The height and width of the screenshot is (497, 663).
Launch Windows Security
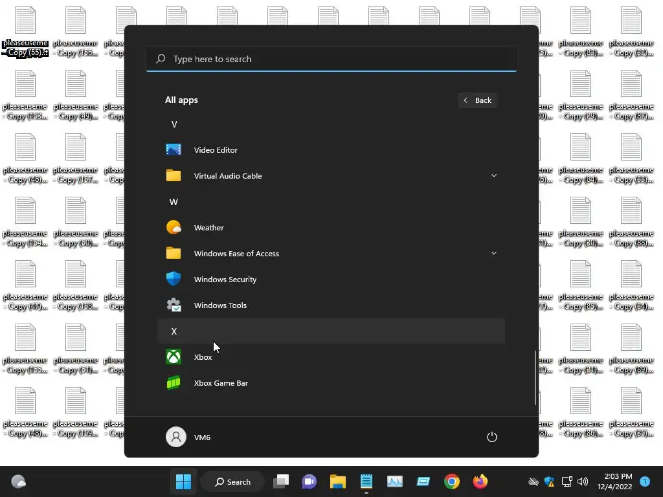pyautogui.click(x=331, y=280)
